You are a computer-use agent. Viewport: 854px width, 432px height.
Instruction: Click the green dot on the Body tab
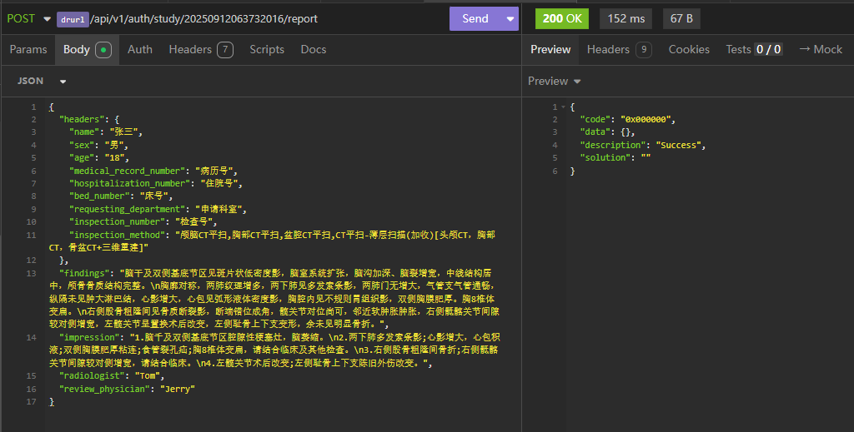pos(103,50)
